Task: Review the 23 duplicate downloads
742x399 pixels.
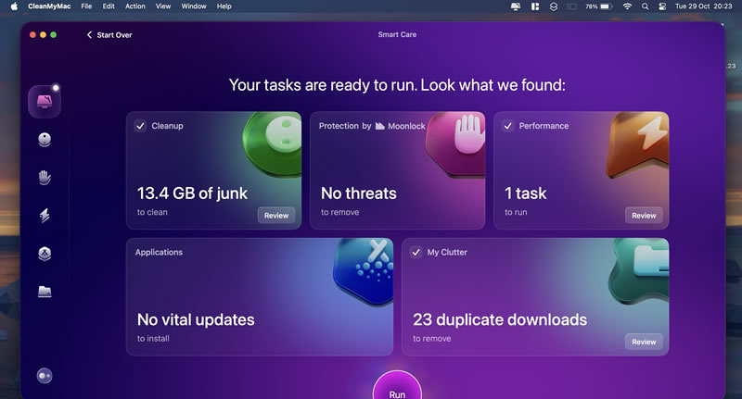Action: click(644, 342)
